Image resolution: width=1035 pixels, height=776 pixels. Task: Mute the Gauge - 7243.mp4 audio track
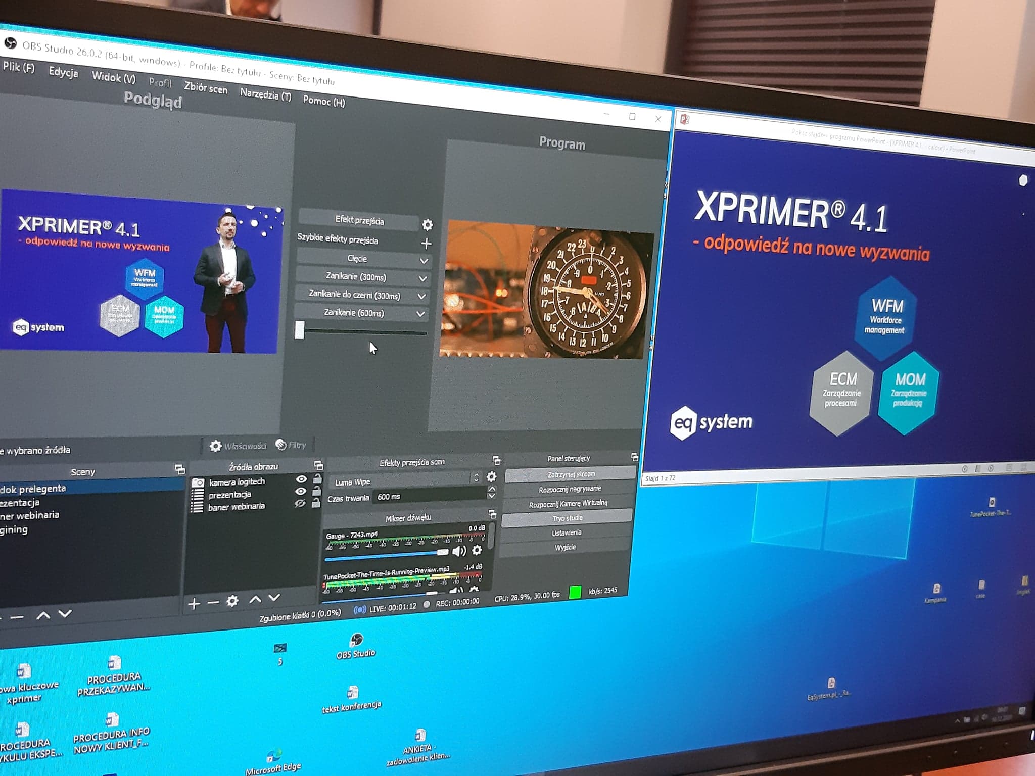coord(459,551)
